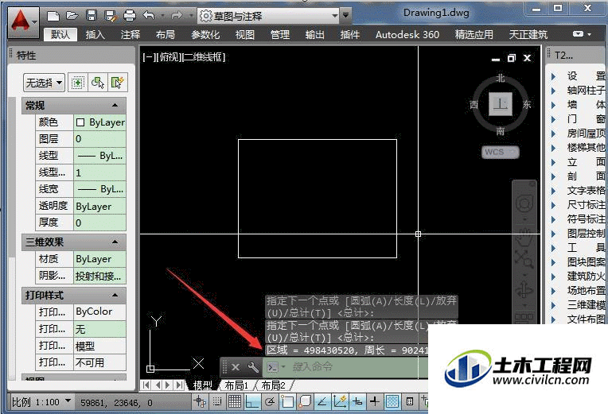This screenshot has height=414, width=608.
Task: Click the Zoom Extents icon on navigation bar
Action: point(524,259)
